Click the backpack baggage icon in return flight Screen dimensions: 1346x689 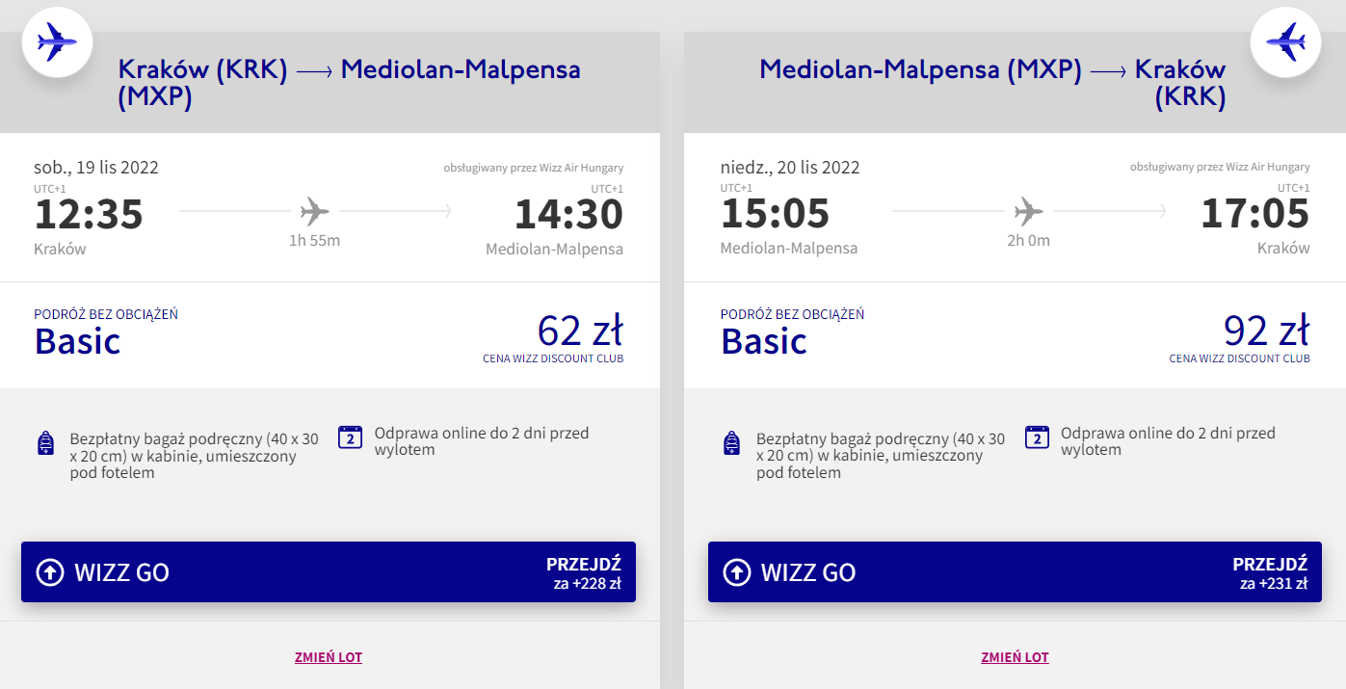point(731,443)
